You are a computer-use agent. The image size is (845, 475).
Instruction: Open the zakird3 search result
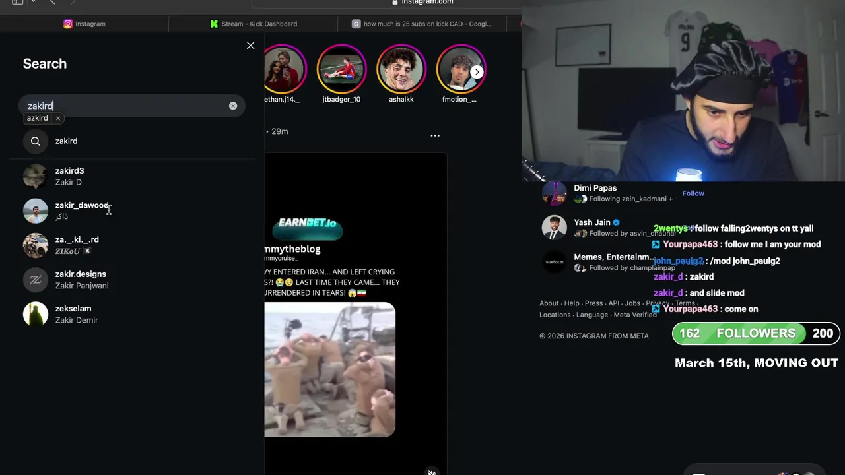pos(132,176)
